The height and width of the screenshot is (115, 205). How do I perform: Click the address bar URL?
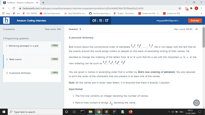[x=83, y=8]
